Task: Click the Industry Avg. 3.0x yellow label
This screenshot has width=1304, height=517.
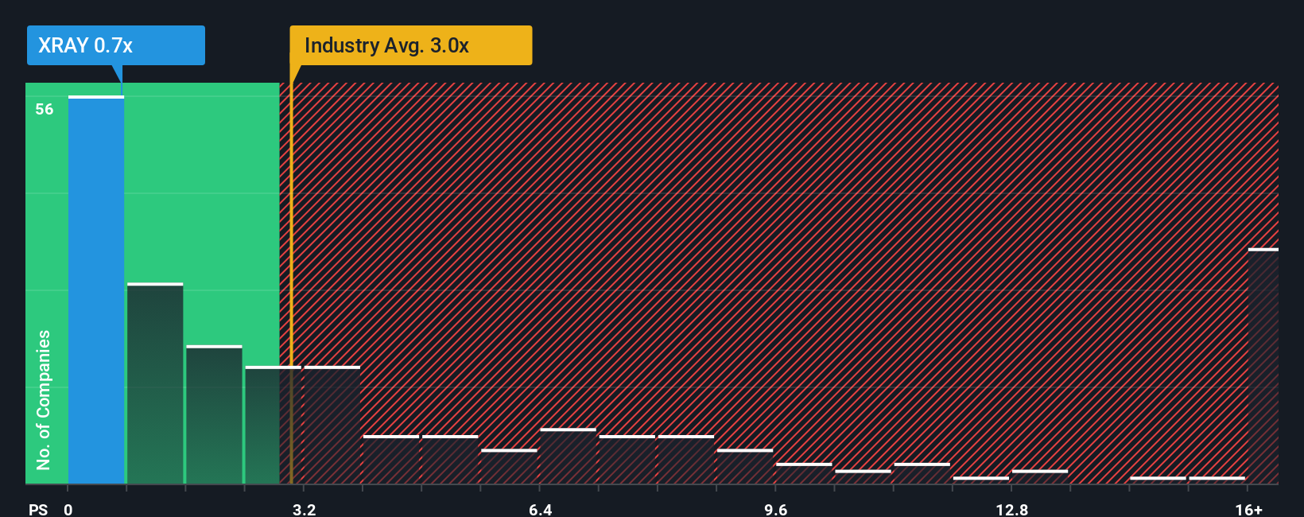Action: [x=410, y=45]
